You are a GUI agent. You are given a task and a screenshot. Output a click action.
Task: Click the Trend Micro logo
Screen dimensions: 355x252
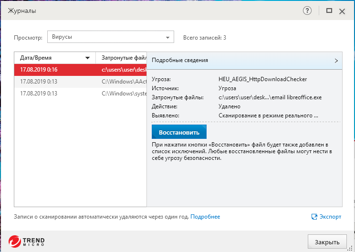click(x=27, y=241)
